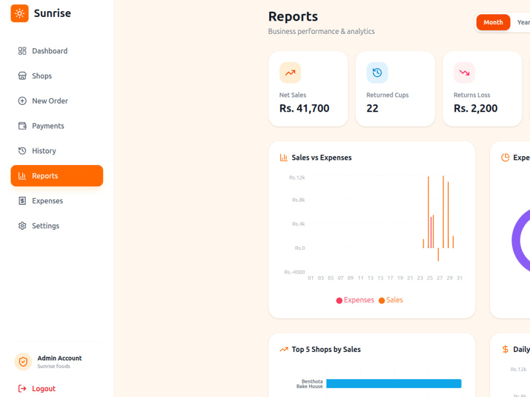Toggle the Sales legend series

[391, 300]
